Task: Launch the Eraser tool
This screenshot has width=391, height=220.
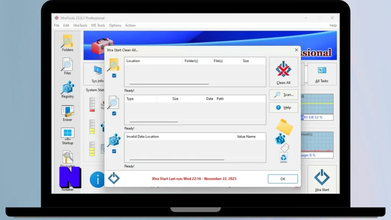Action: click(x=67, y=113)
